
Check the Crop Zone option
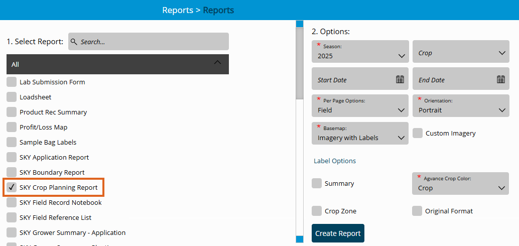(317, 211)
